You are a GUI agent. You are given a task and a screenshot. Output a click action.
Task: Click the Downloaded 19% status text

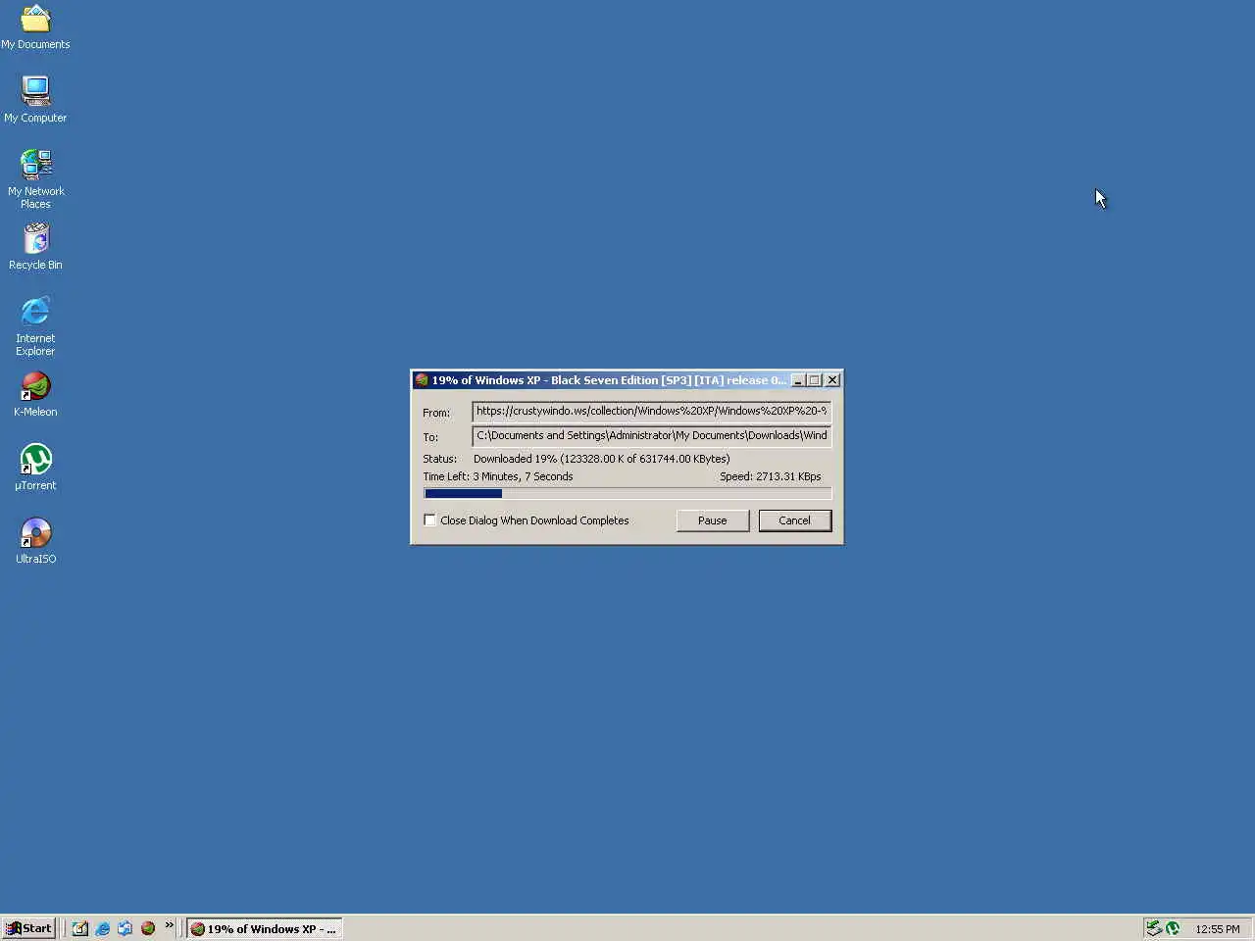coord(601,459)
